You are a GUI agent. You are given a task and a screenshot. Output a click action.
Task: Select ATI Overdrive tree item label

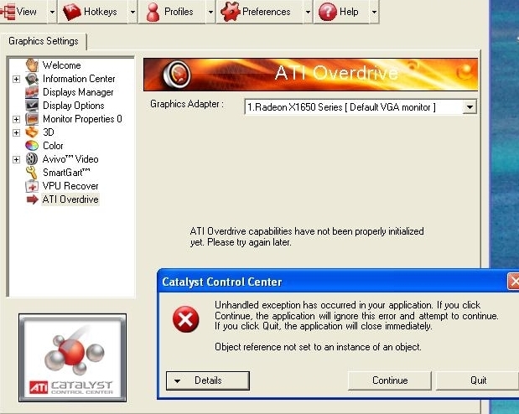[70, 199]
